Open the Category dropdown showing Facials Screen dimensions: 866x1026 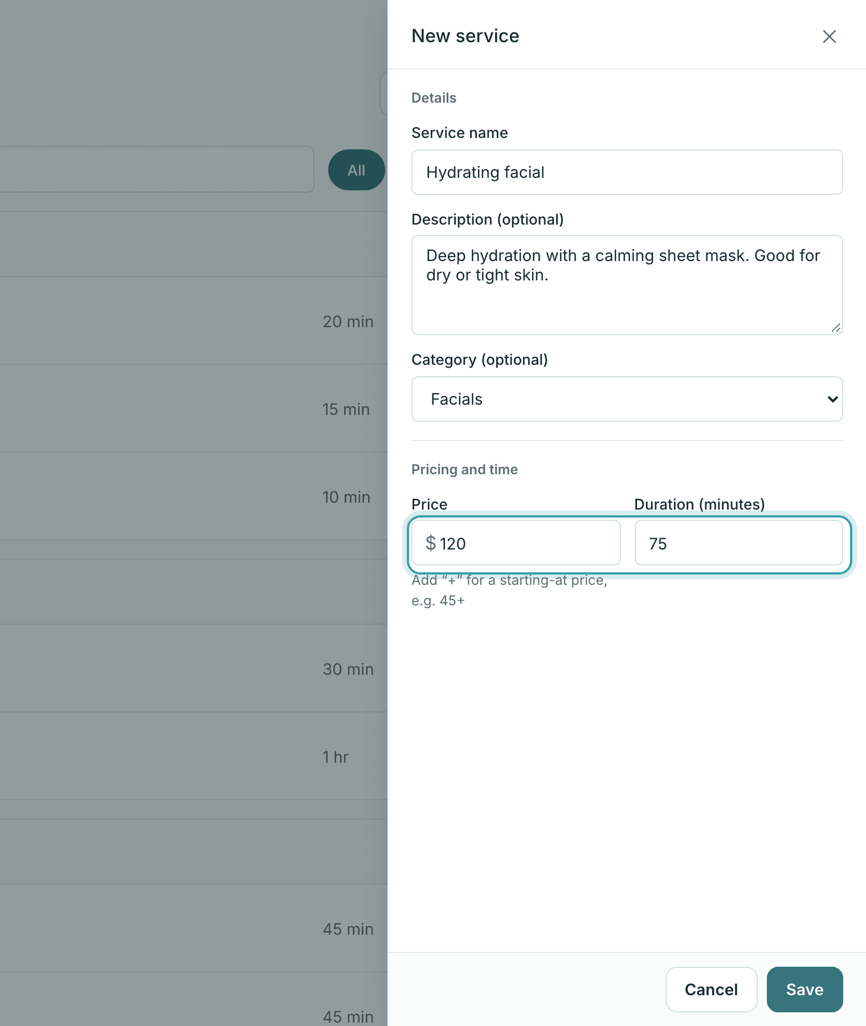pos(627,399)
